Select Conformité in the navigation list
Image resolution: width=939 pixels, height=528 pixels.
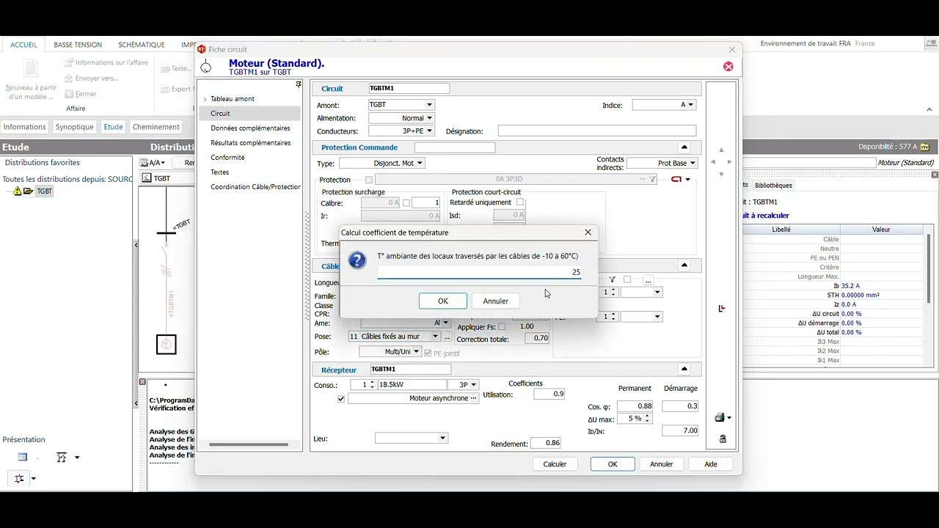click(x=227, y=158)
